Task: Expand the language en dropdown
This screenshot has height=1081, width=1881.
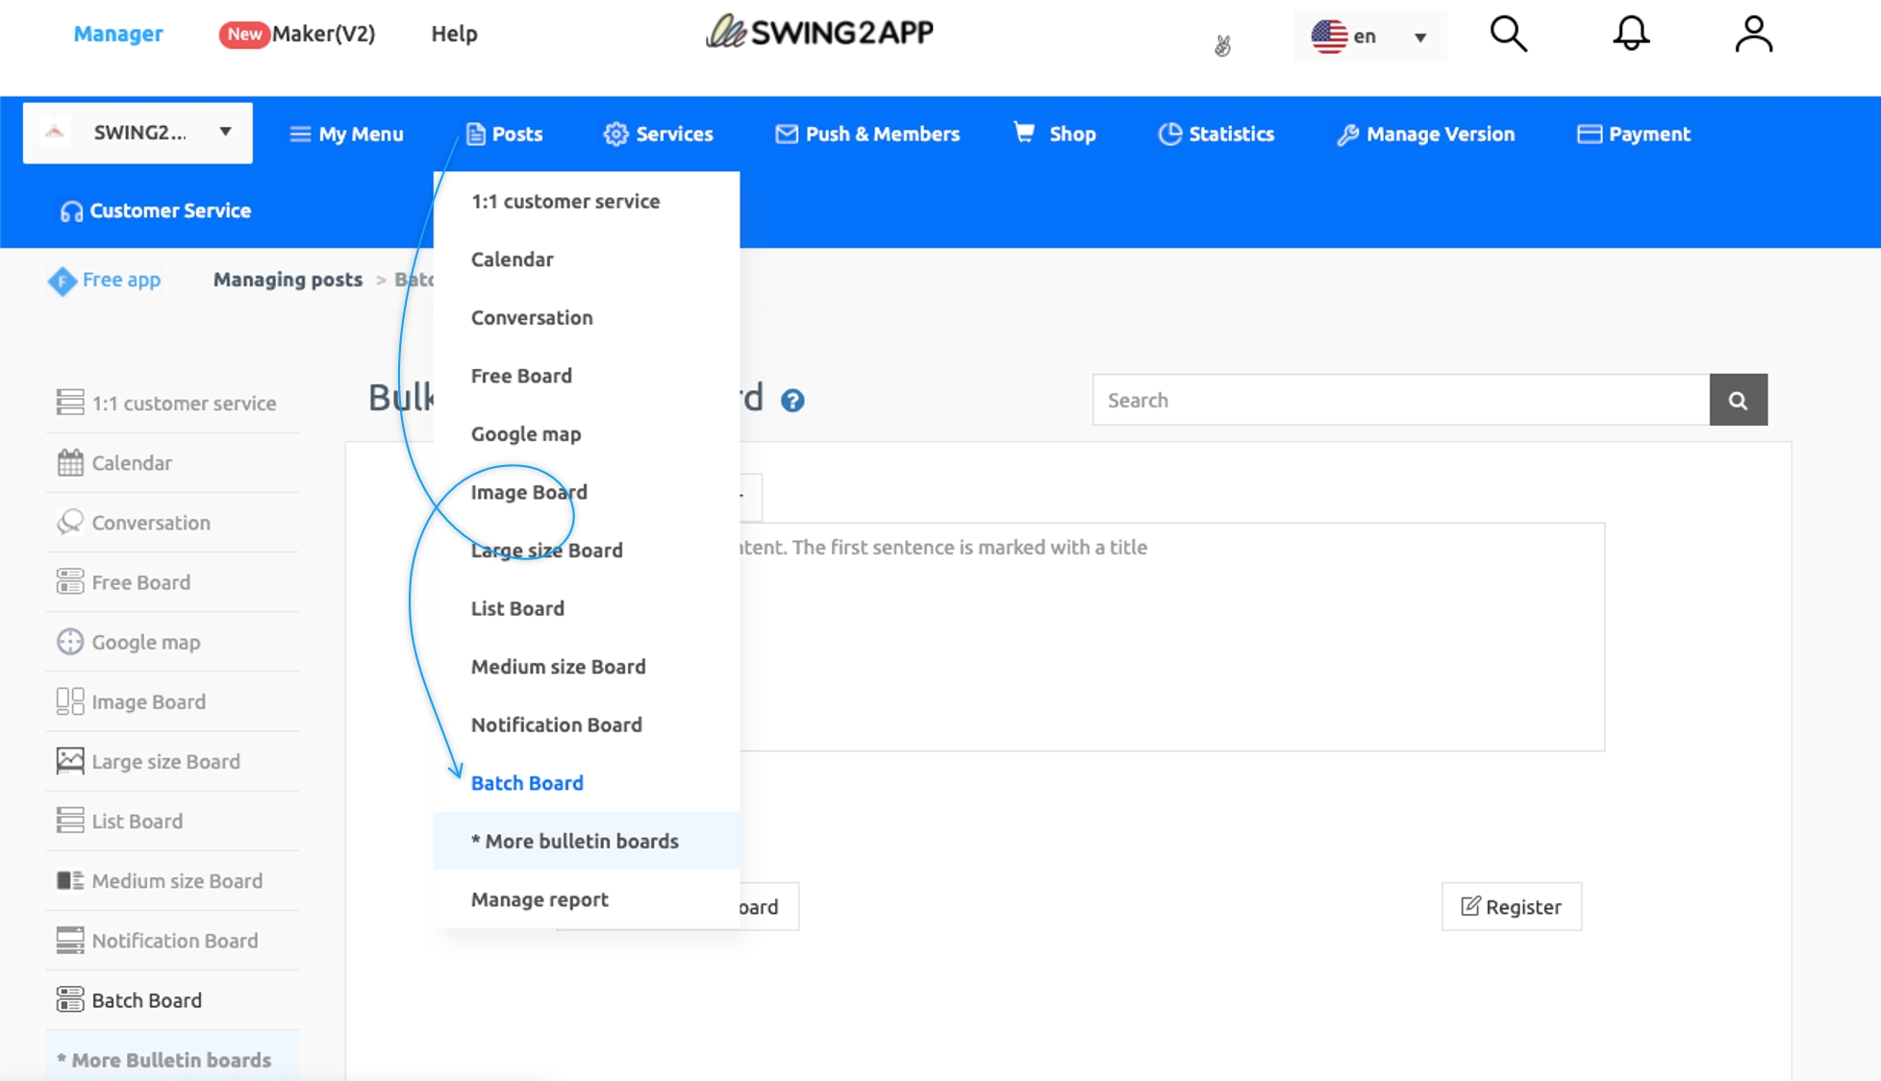Action: coord(1369,37)
